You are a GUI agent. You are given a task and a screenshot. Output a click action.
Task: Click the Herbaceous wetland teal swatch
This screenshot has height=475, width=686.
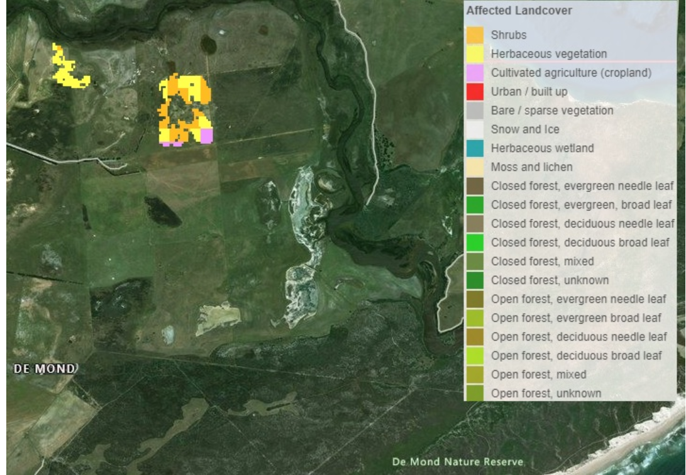pos(475,148)
